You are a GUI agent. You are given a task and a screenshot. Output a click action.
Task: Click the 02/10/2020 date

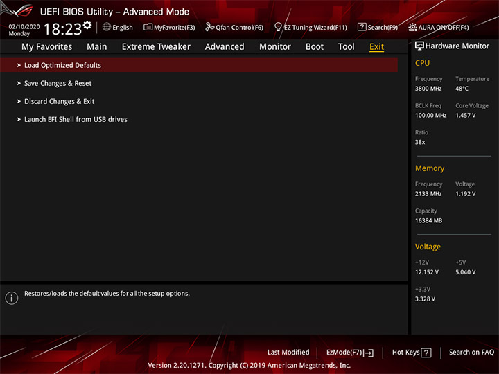click(24, 27)
